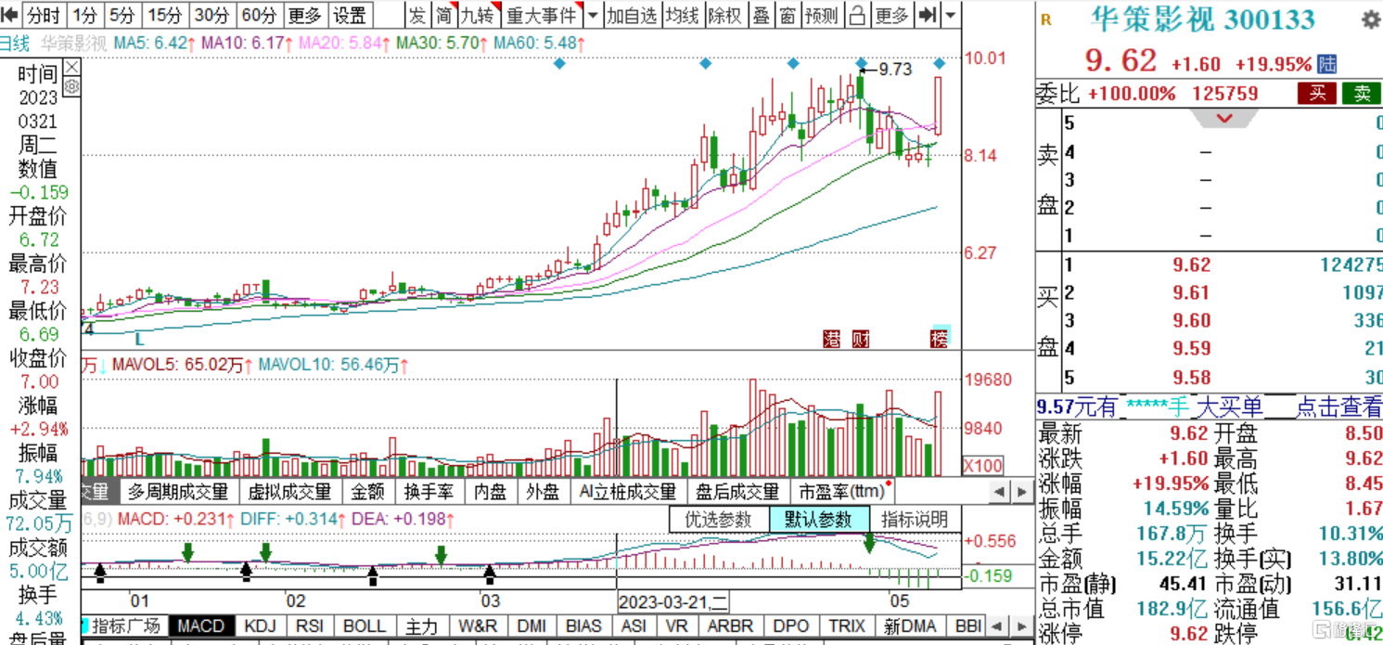Open the left data panel gear settings
This screenshot has width=1383, height=645.
71,86
